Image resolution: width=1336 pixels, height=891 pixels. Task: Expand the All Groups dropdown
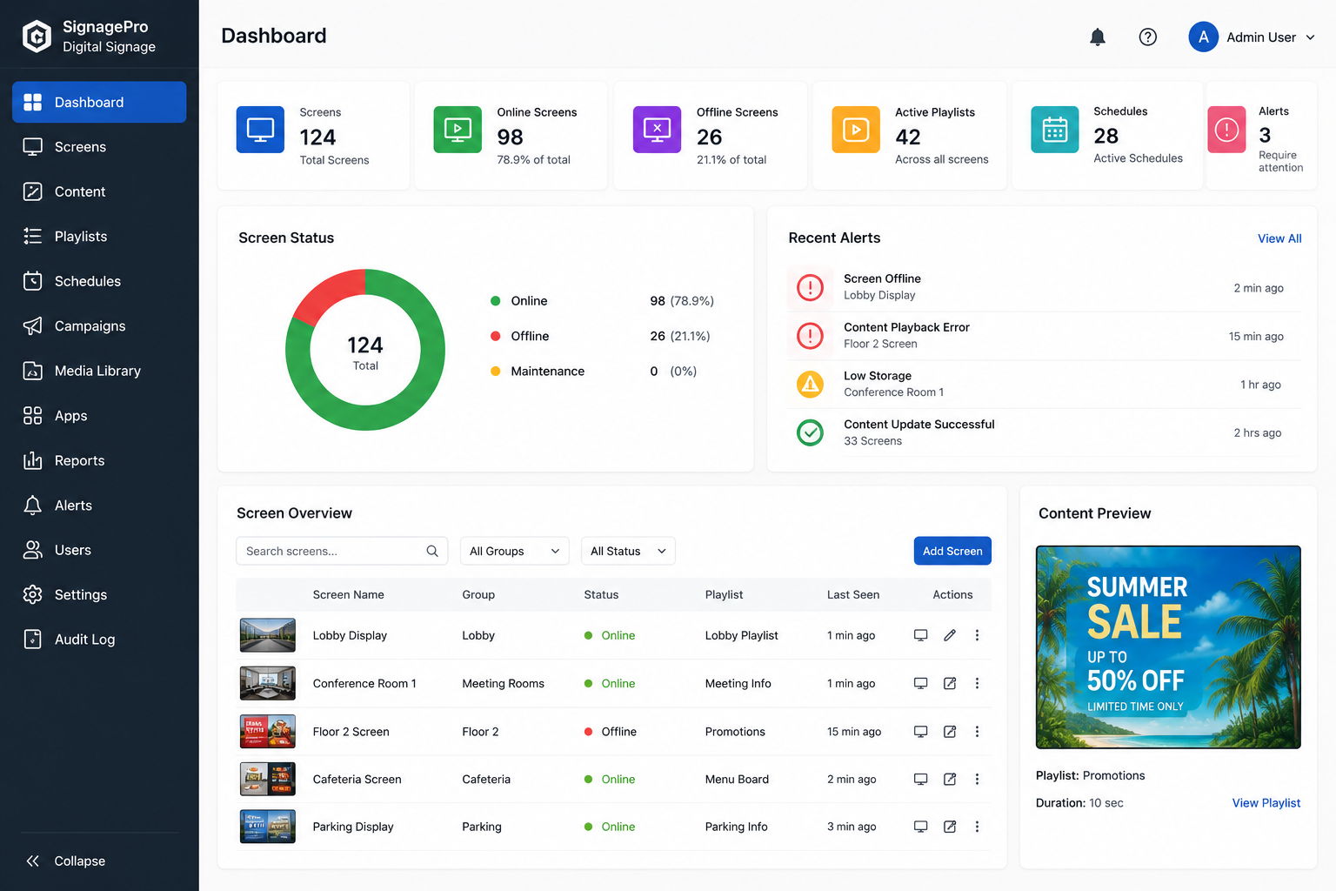pos(514,551)
